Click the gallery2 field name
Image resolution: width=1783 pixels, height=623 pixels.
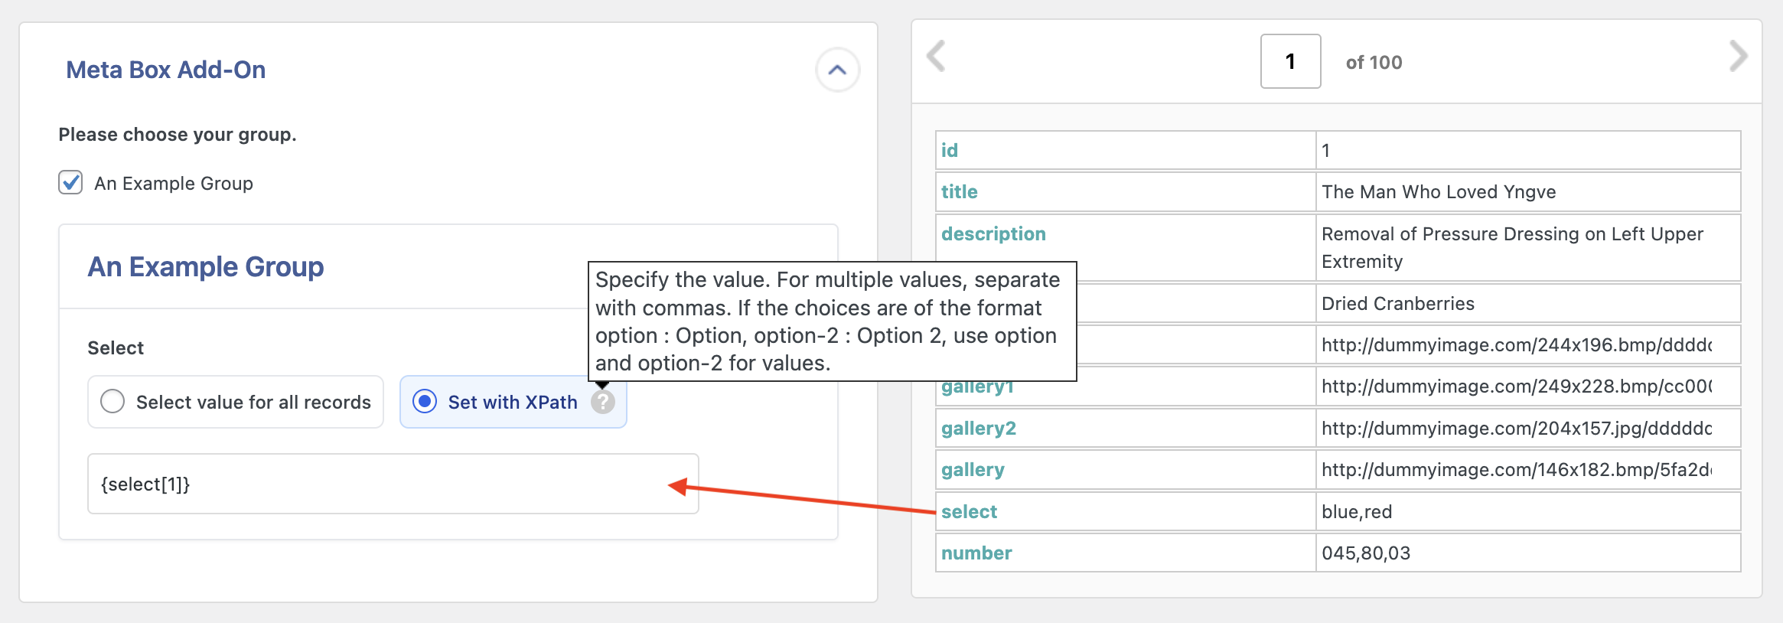(x=979, y=429)
